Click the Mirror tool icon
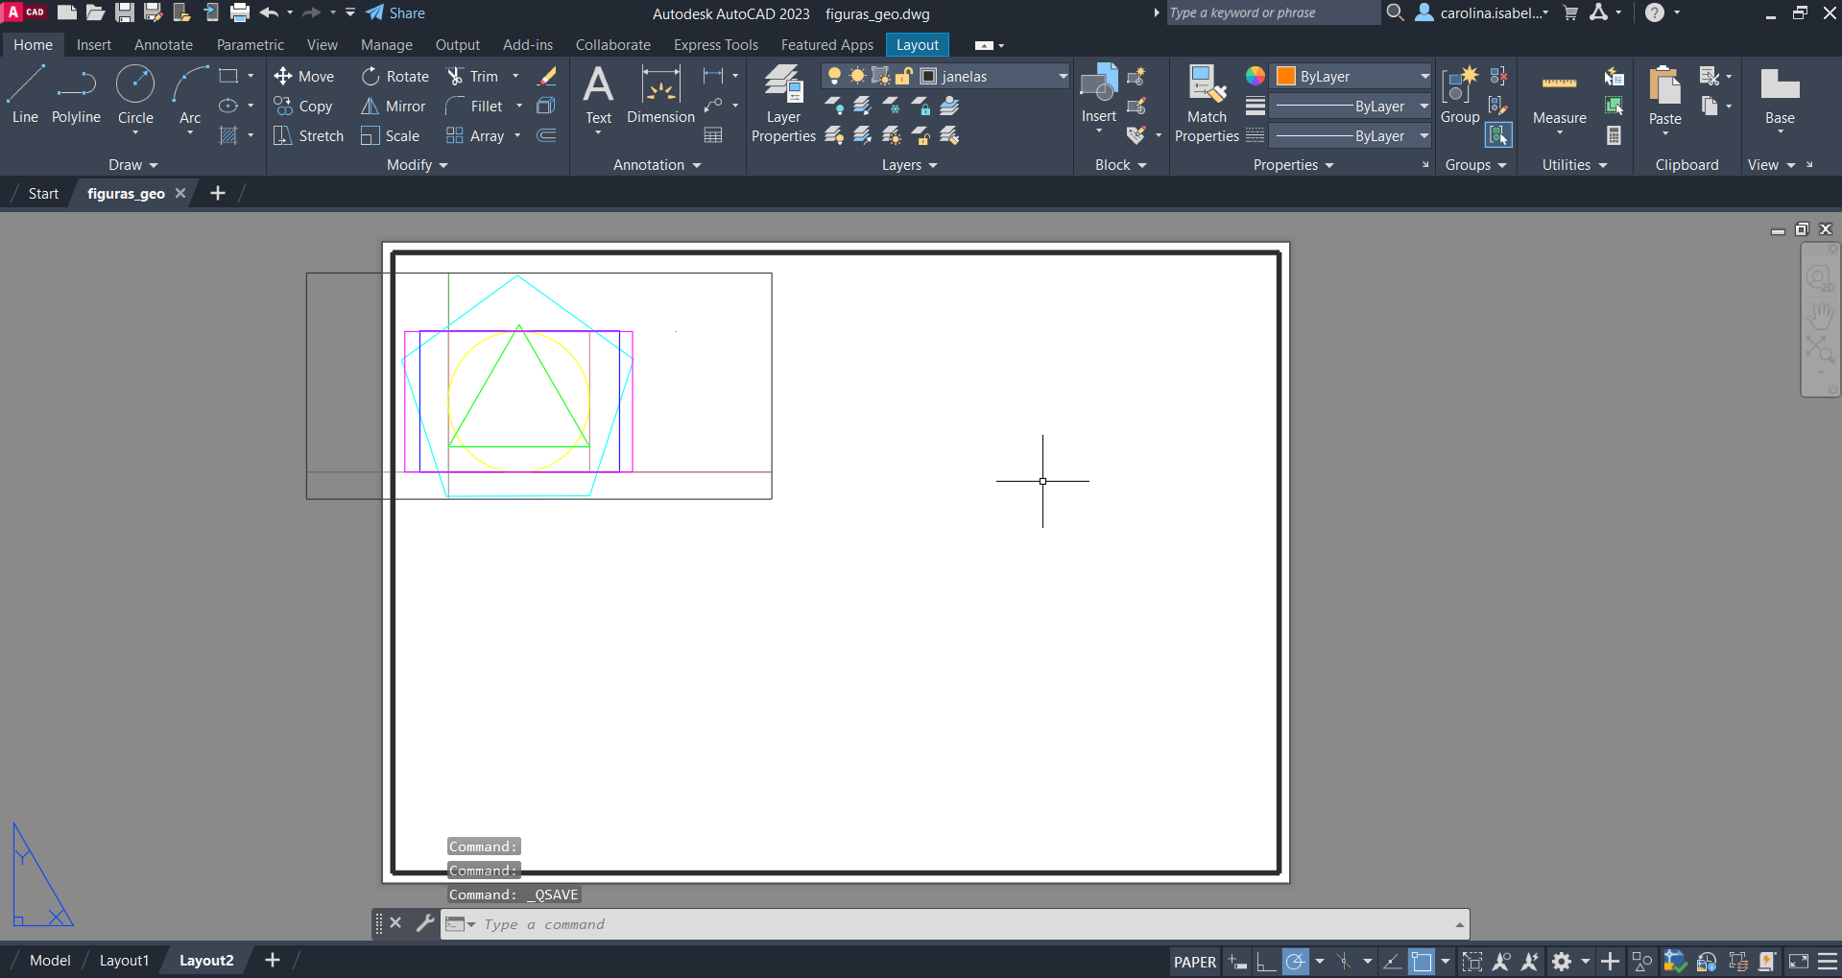The height and width of the screenshot is (978, 1842). point(370,107)
